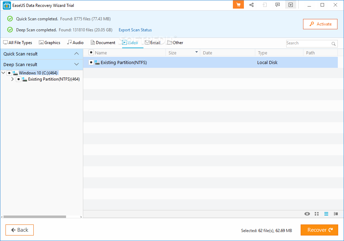
Task: Switch to thumbnail grid view
Action: point(316,214)
